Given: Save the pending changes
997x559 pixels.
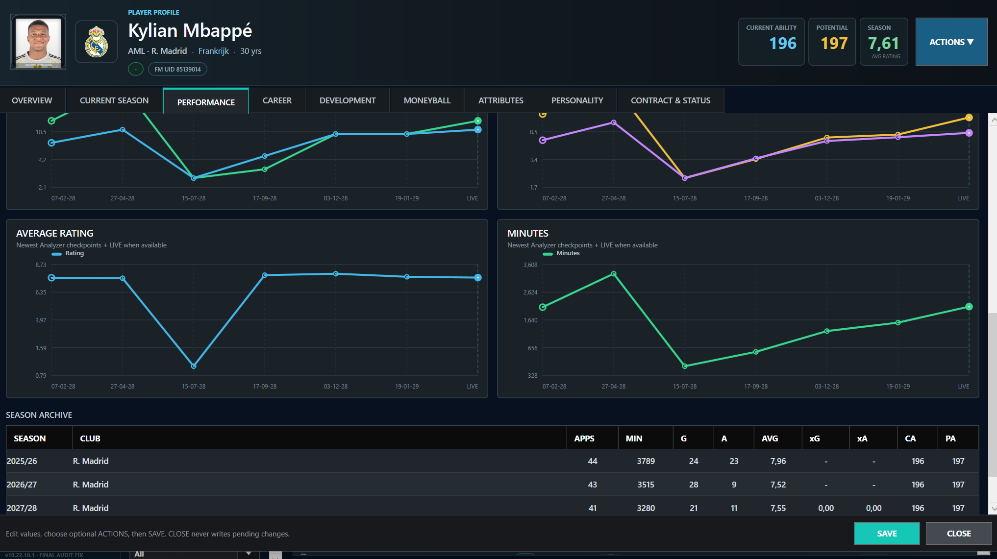Looking at the screenshot, I should pyautogui.click(x=887, y=534).
